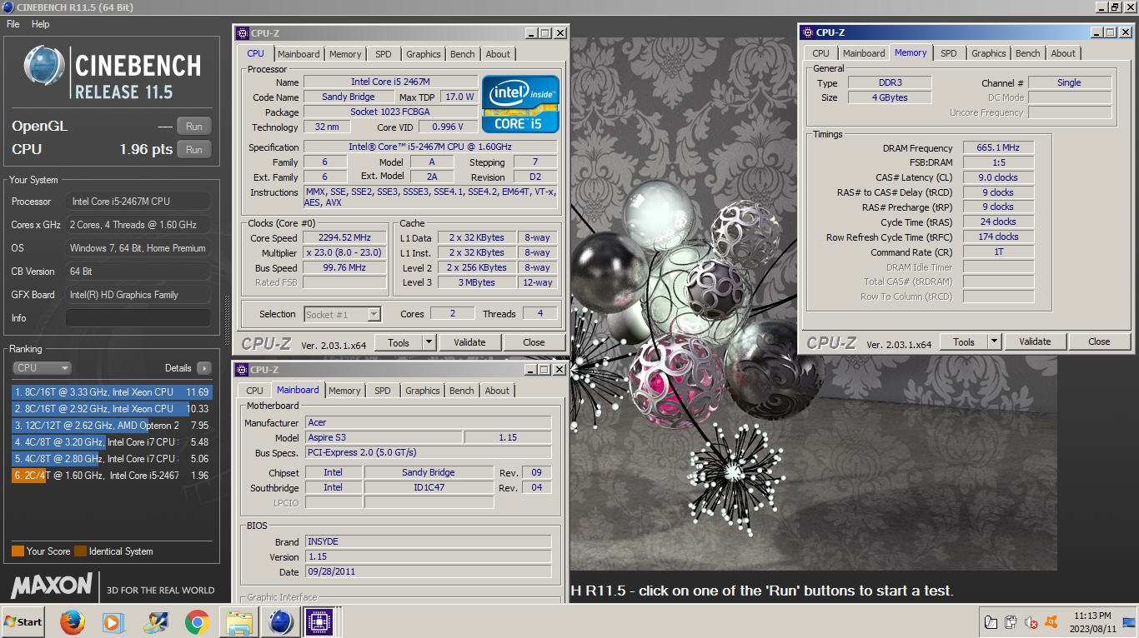Click the Intel Core i5 2467M name field
The height and width of the screenshot is (638, 1139).
click(390, 82)
